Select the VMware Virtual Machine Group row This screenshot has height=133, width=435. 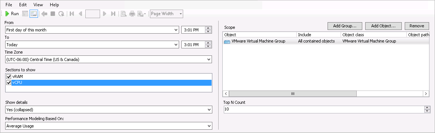coord(326,41)
